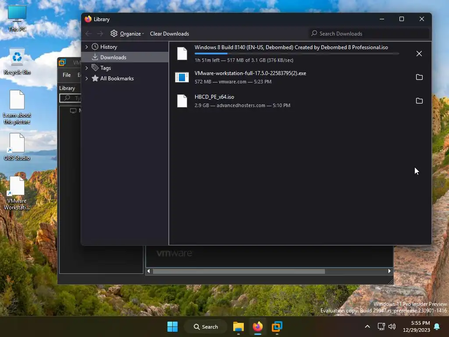Select the Windows 8 Build 8140 iso filename

291,47
